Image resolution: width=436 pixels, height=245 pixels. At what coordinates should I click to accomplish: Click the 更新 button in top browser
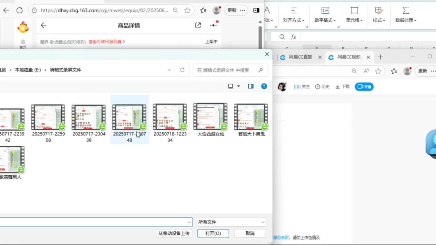(x=232, y=10)
